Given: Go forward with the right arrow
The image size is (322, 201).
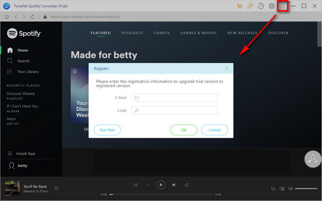Looking at the screenshot, I should (x=24, y=17).
